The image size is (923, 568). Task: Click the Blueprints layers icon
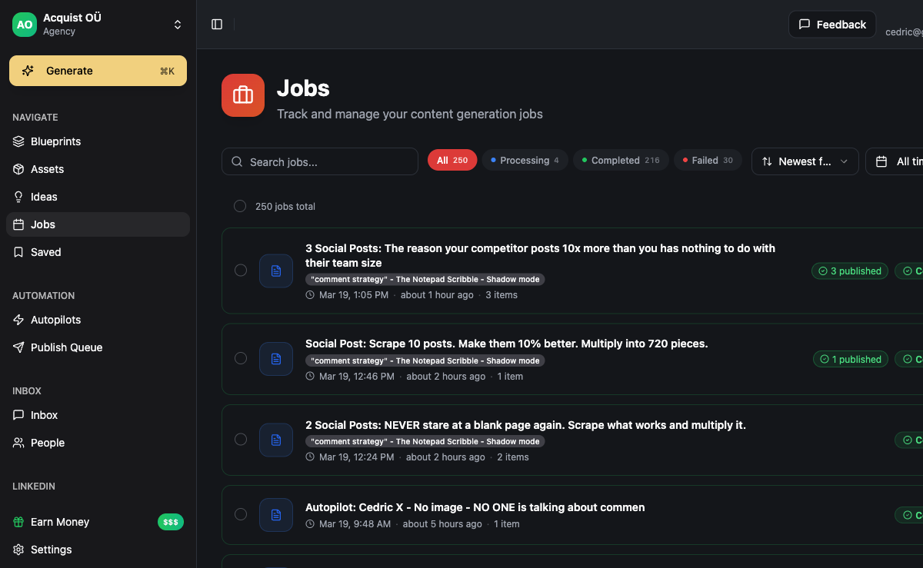point(19,141)
